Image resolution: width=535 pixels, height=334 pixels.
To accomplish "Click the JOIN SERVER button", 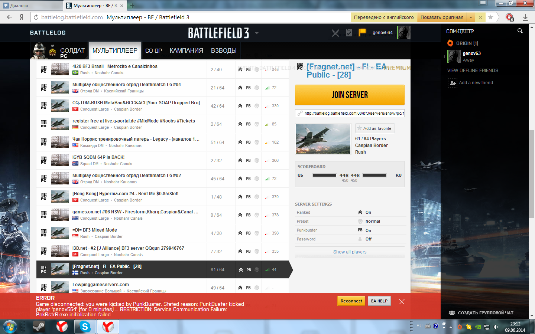I will coord(350,95).
